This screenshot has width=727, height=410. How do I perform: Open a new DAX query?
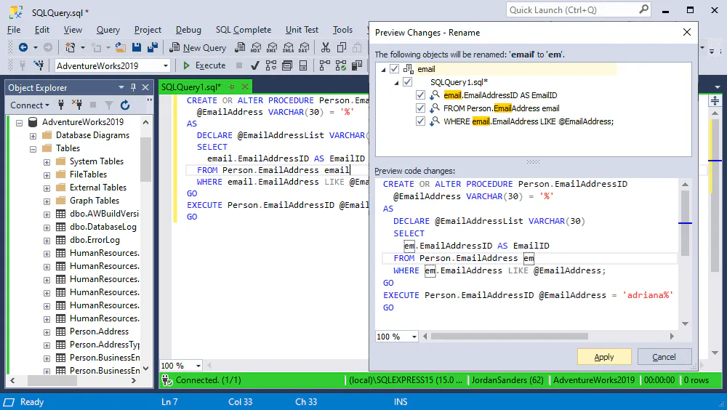coord(304,47)
